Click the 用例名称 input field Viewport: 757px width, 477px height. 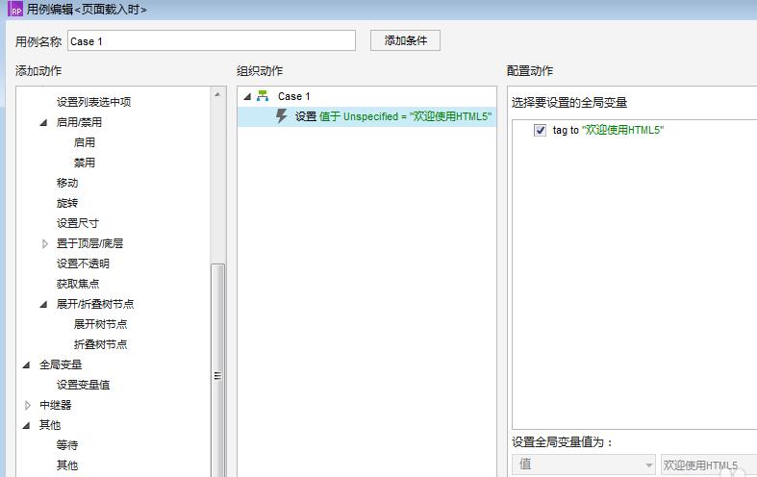click(212, 41)
